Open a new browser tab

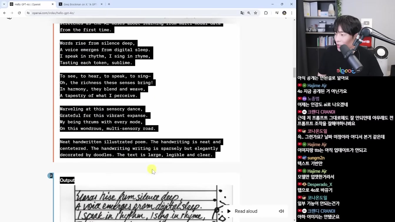pos(109,4)
